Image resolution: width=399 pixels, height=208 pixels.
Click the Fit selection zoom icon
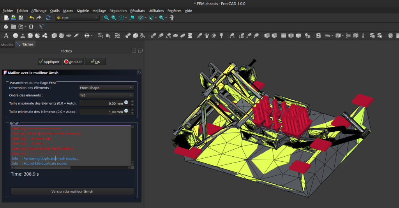pyautogui.click(x=114, y=18)
